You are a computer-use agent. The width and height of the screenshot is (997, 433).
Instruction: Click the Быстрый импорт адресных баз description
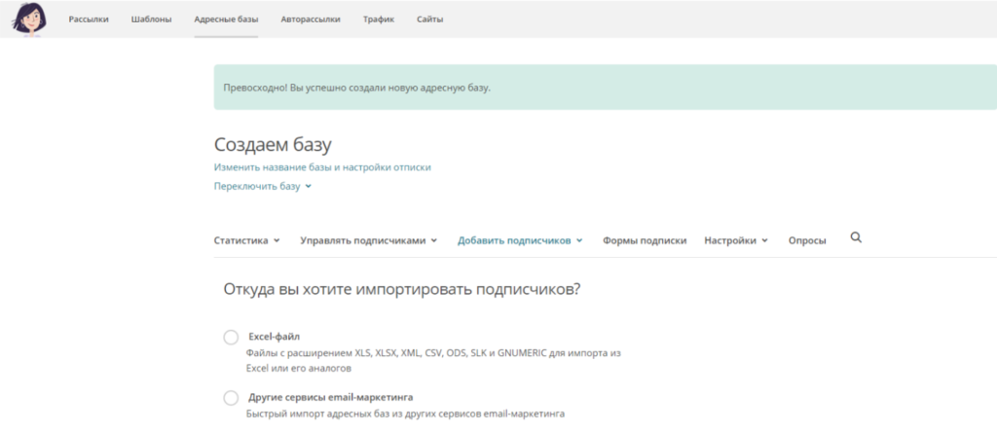[406, 414]
